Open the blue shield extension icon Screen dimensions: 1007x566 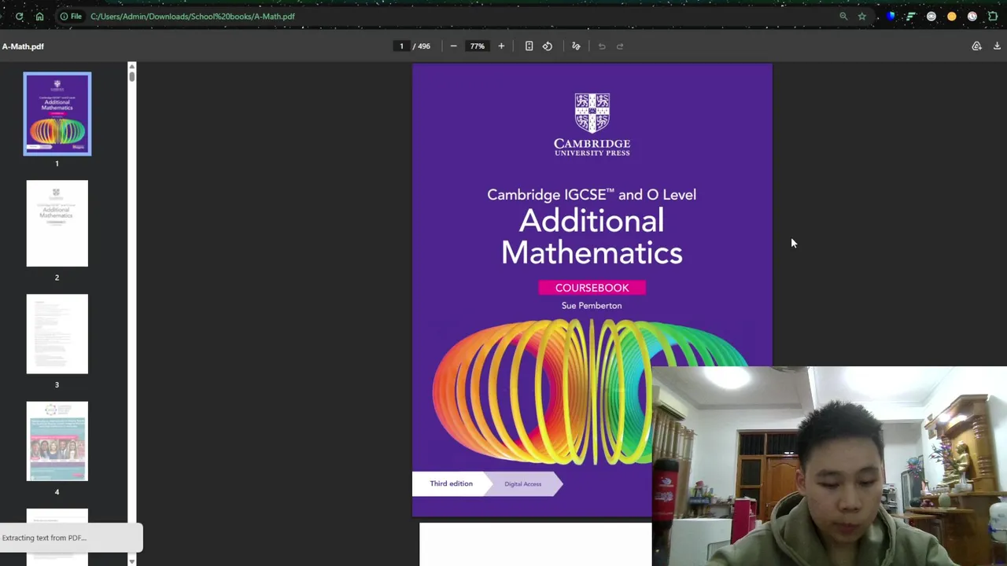coord(891,16)
